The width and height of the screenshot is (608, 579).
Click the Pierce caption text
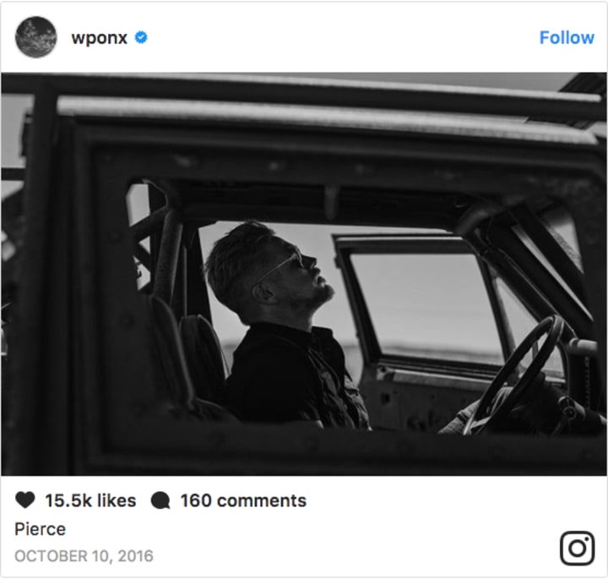point(40,529)
